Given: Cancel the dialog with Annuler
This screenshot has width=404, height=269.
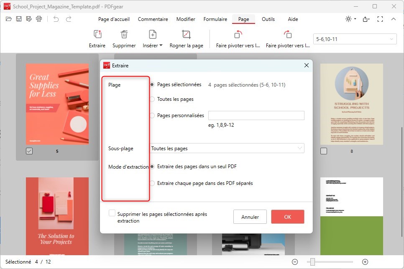Looking at the screenshot, I should click(250, 217).
